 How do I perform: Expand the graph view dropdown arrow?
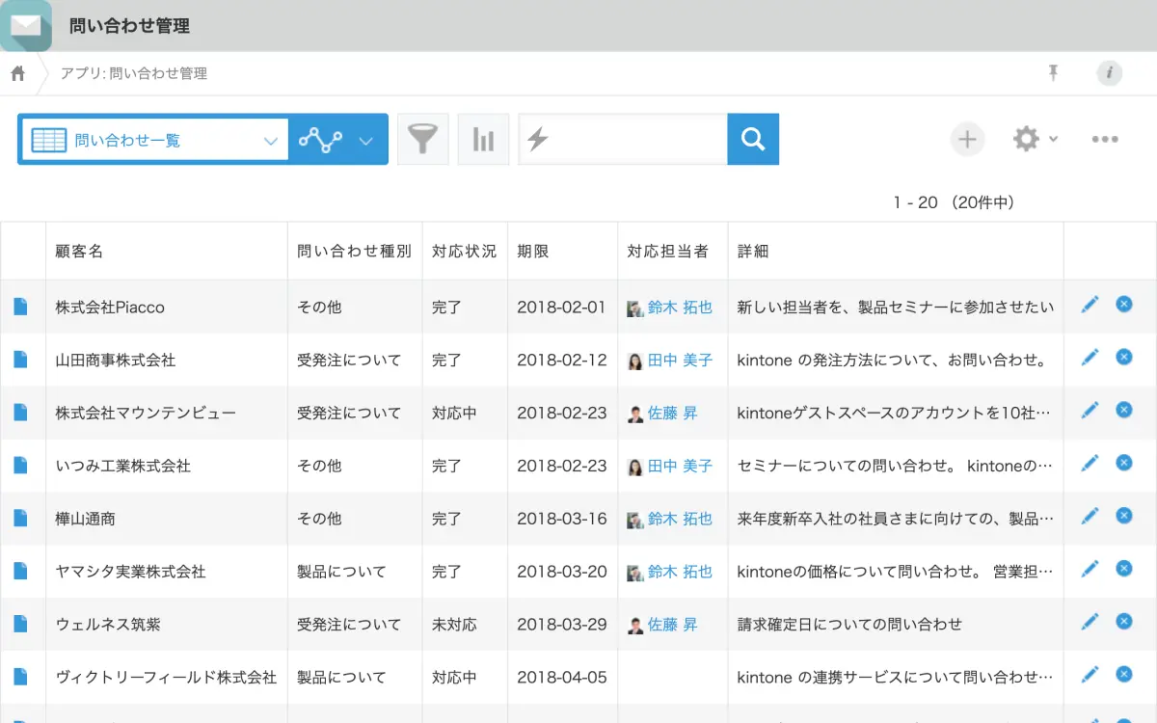[x=365, y=141]
